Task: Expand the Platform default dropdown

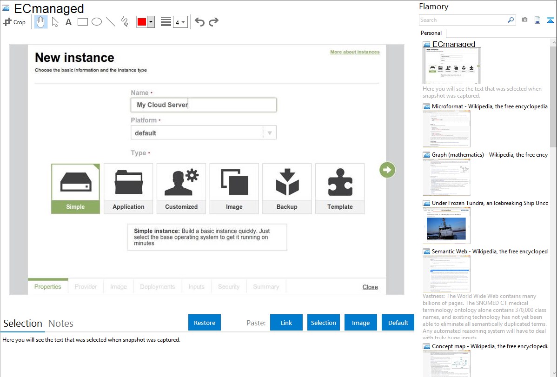Action: 270,133
